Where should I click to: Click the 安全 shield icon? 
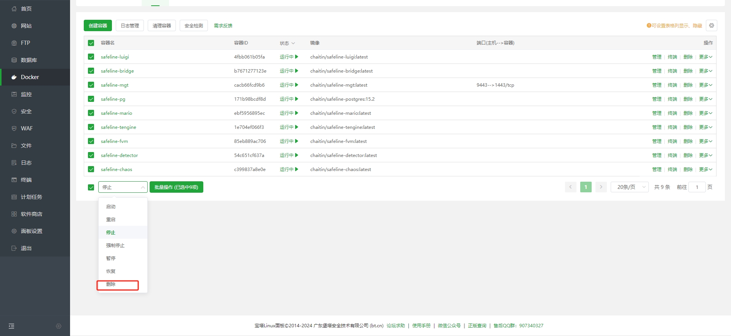[x=14, y=111]
